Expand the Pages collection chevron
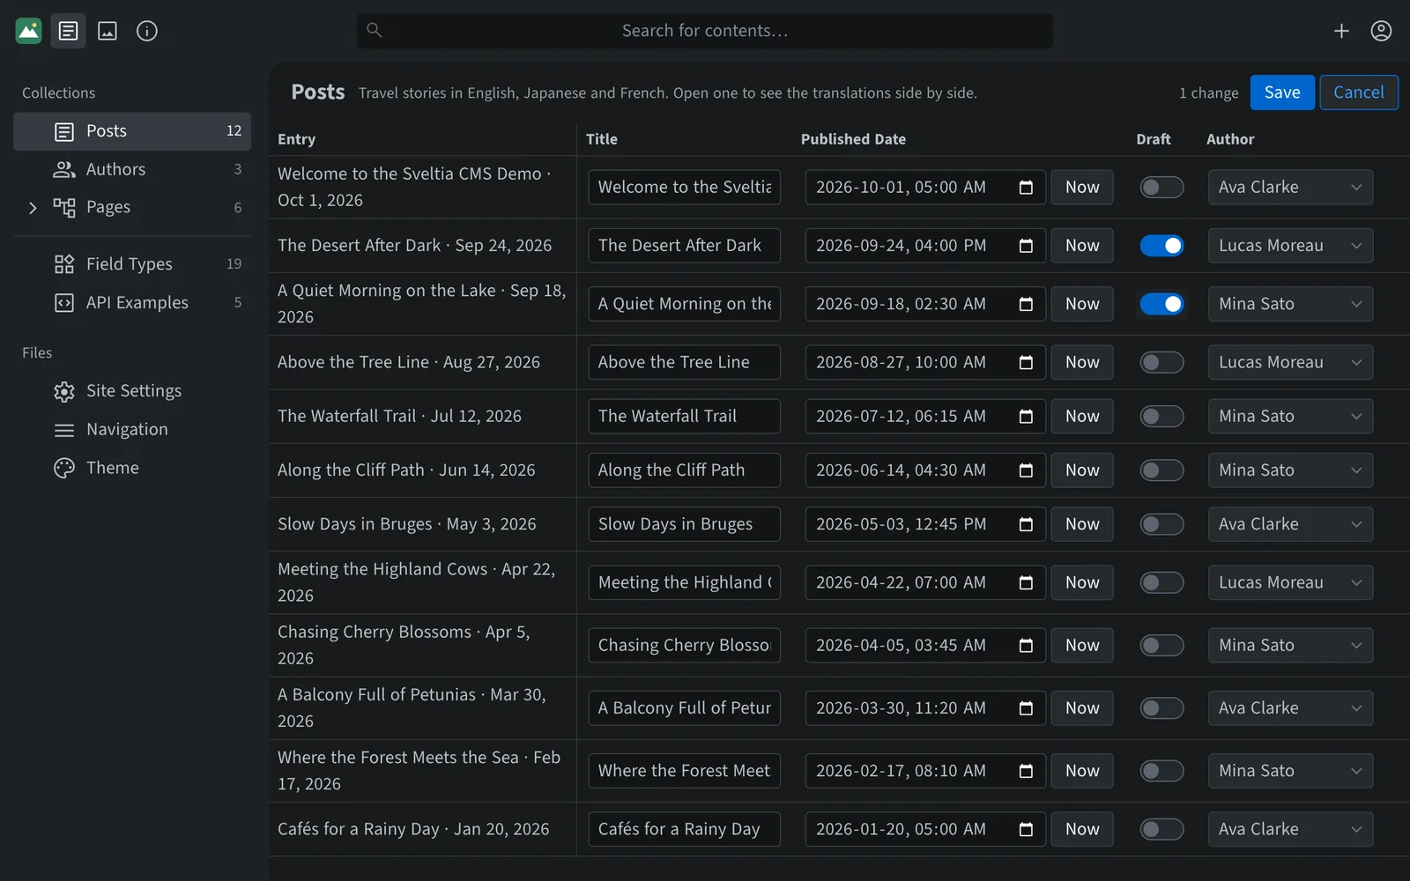This screenshot has height=881, width=1410. (x=33, y=208)
